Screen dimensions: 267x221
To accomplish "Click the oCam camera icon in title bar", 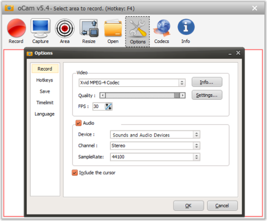I will (x=9, y=8).
